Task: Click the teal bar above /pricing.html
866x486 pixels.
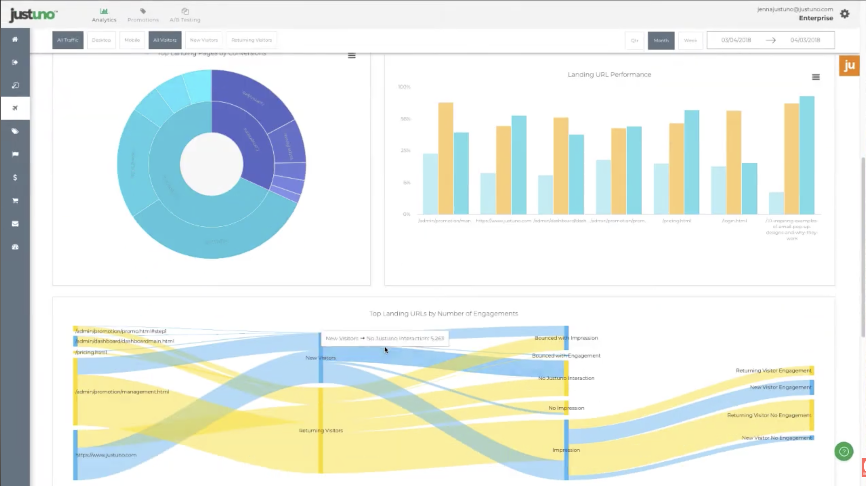Action: (691, 162)
